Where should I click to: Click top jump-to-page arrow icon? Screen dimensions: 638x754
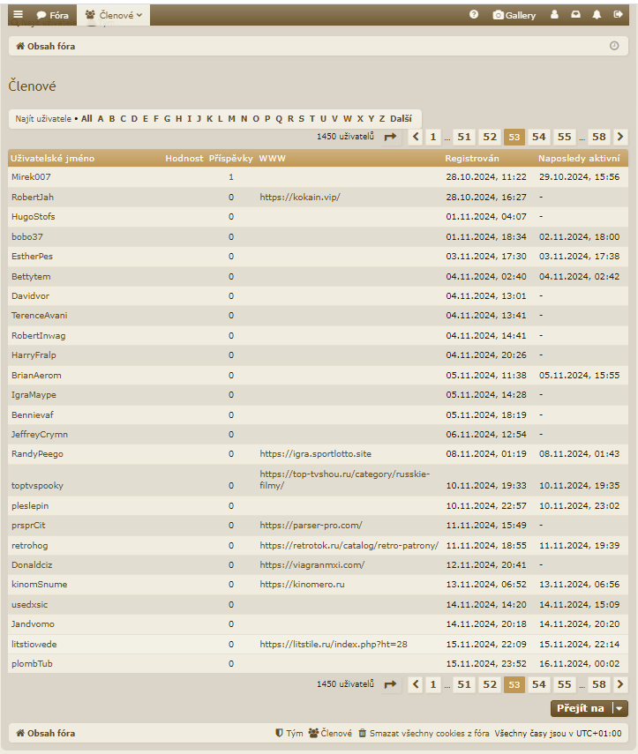pos(391,137)
